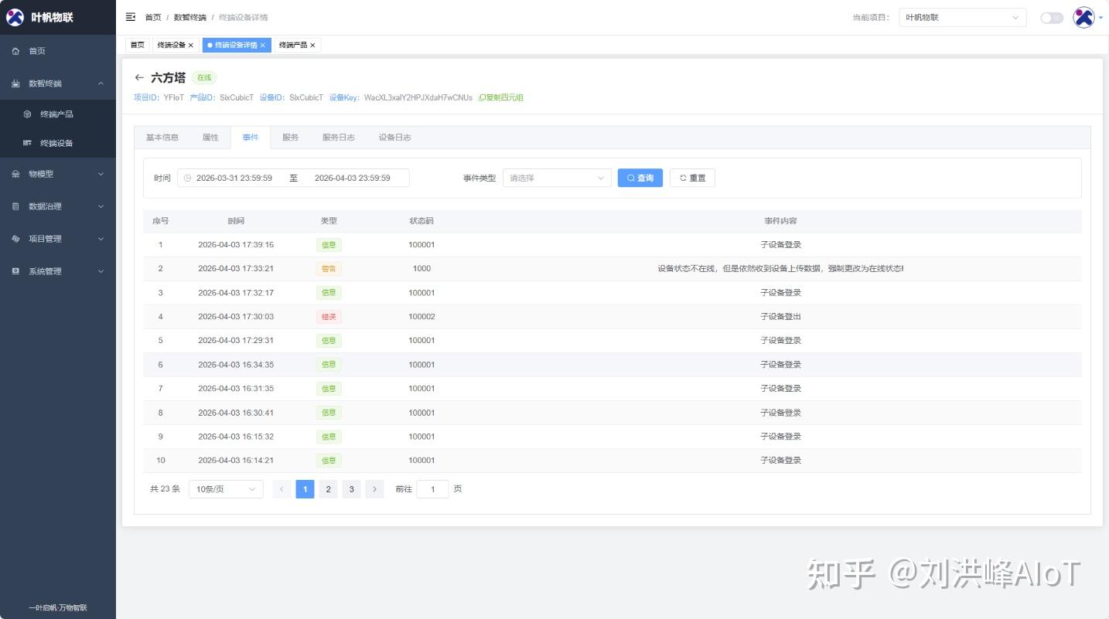
Task: Click the event text starting with 设备状态不在线
Action: point(780,269)
